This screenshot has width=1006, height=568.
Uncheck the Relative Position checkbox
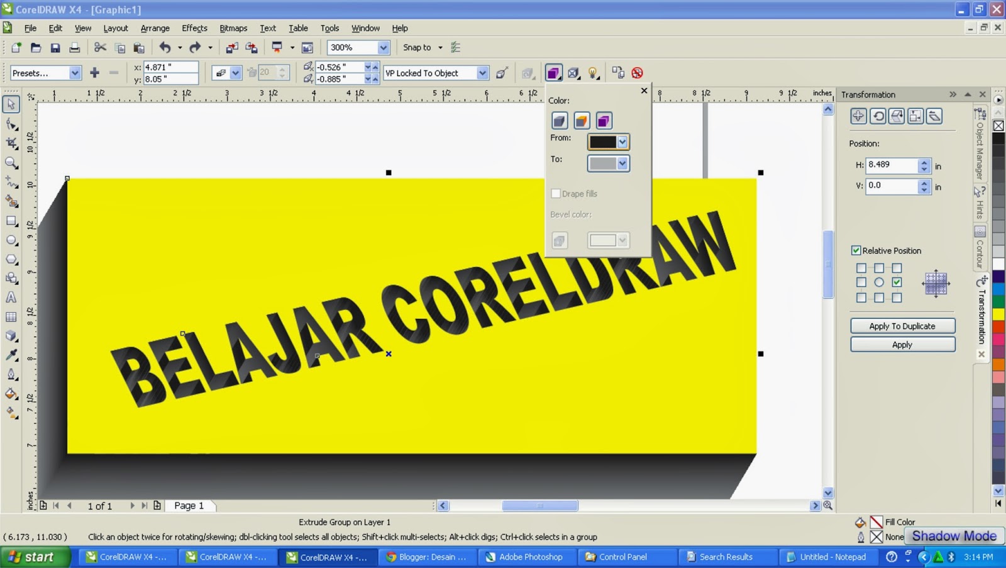pos(856,250)
